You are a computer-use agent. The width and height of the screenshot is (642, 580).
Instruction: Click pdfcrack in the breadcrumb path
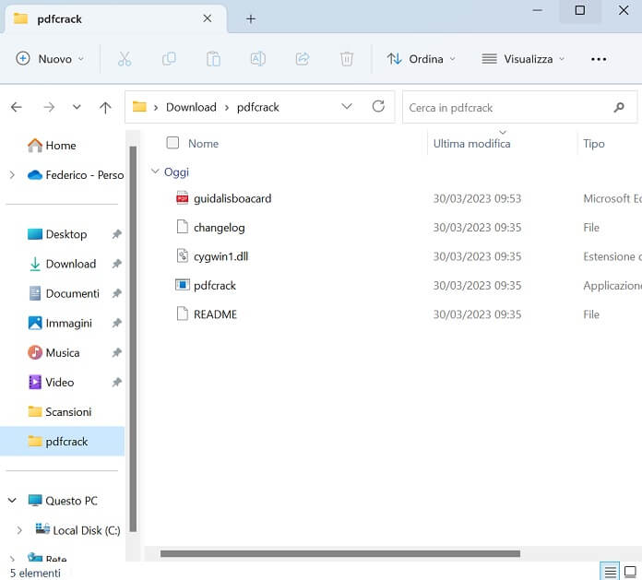coord(258,107)
